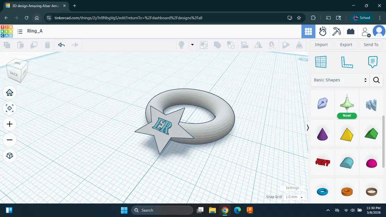
Task: Open the Shape Generators (Tinkercad grid) icon
Action: click(x=308, y=31)
